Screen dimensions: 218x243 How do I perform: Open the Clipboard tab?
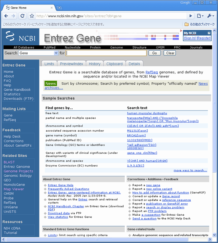point(114,64)
